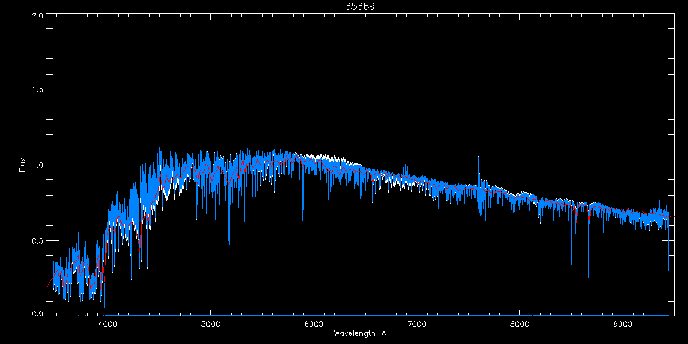Select the 4000 x-axis tick label
Screen dimensions: 688x344
click(x=108, y=323)
